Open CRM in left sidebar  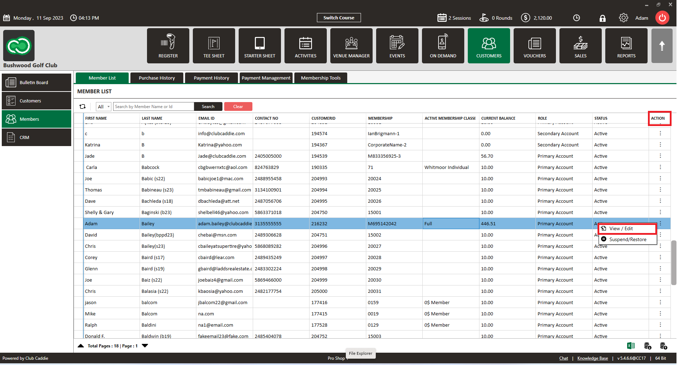pos(37,137)
